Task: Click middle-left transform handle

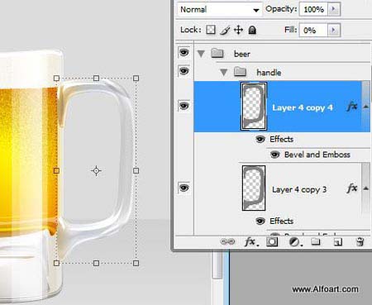Action: point(56,171)
